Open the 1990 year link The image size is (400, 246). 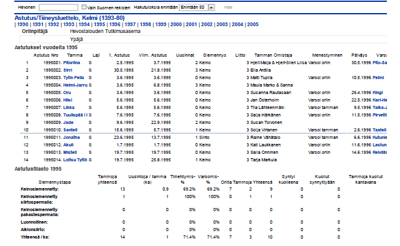22,24
